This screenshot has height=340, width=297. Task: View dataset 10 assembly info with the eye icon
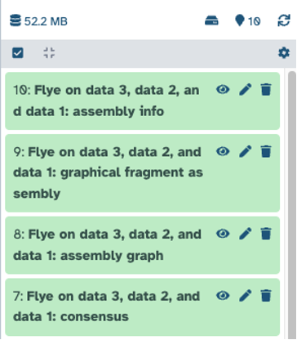223,89
